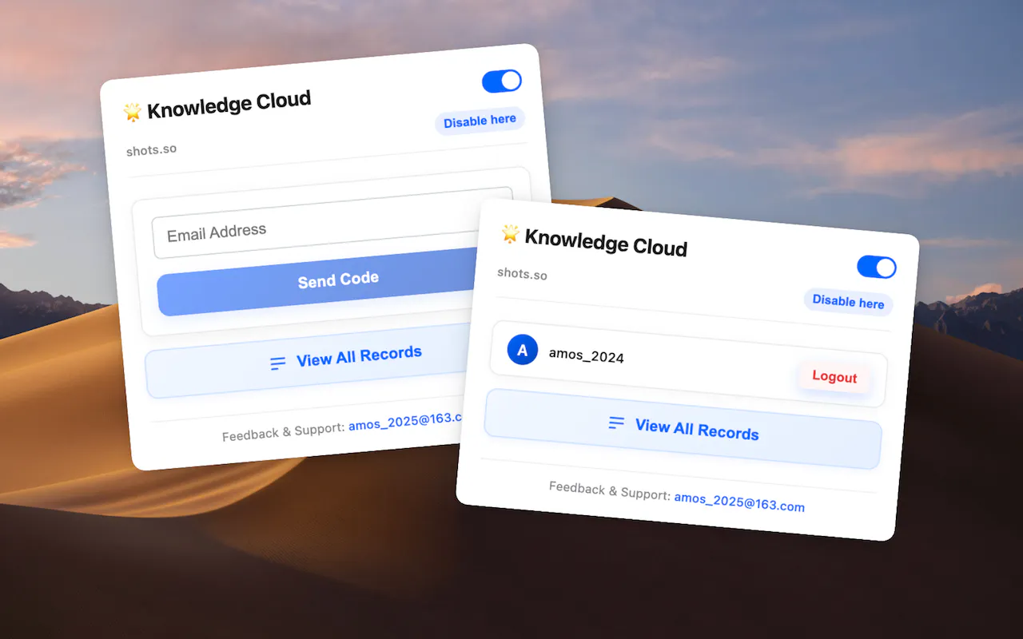Click the Send Code button
Screen dimensions: 1023x639
click(317, 282)
